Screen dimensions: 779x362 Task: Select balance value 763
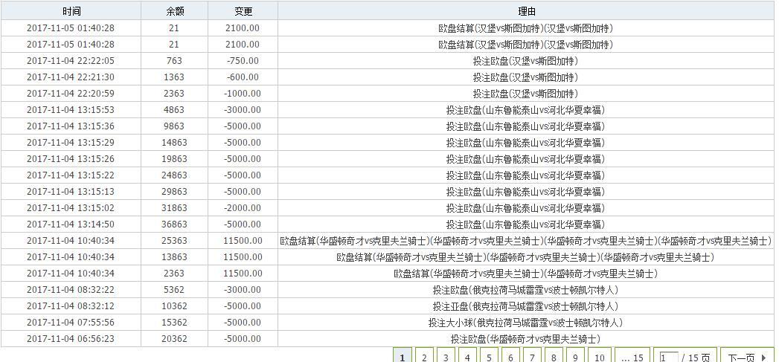click(x=174, y=61)
